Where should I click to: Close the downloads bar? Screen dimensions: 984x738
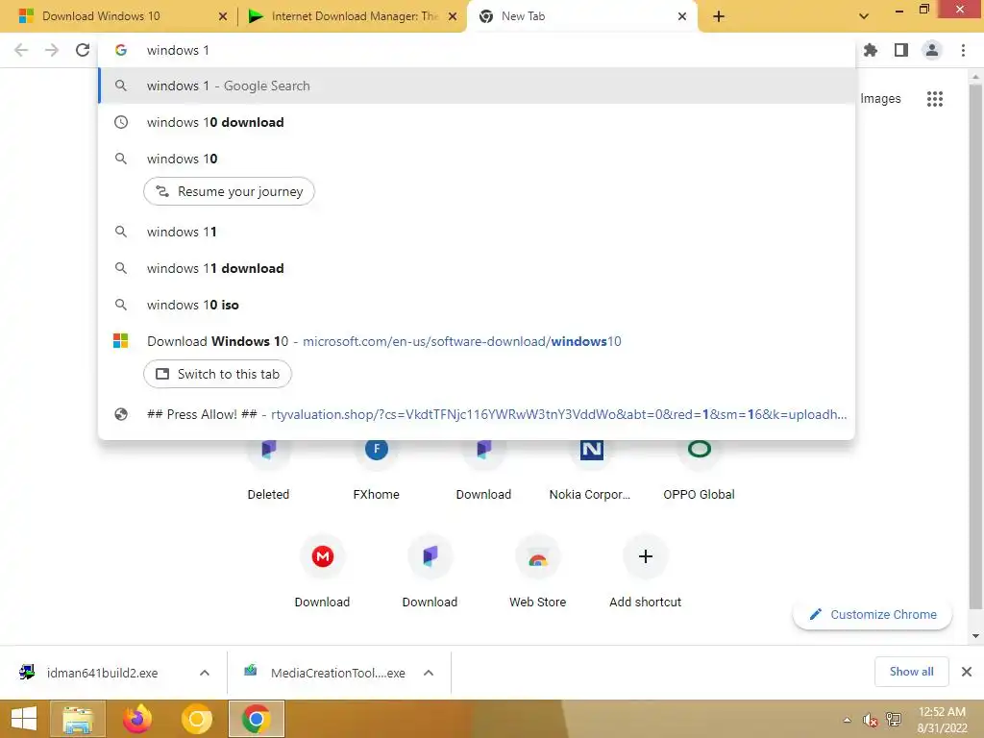pos(967,672)
